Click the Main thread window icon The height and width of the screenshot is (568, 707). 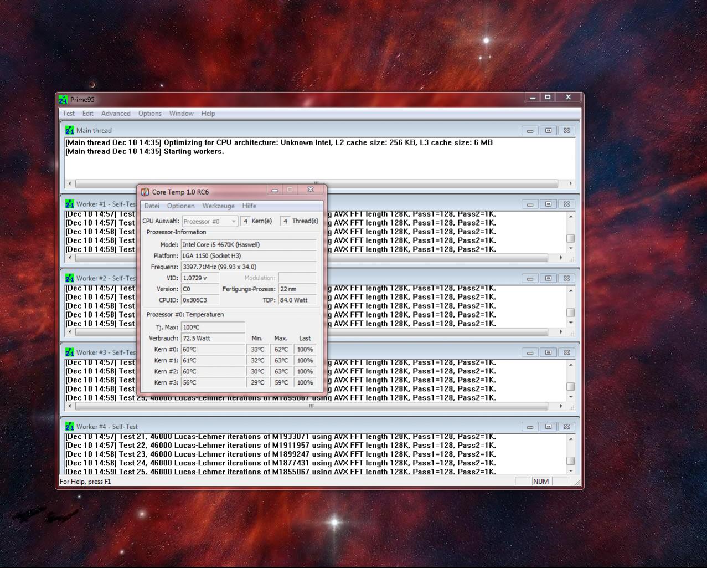pyautogui.click(x=69, y=131)
